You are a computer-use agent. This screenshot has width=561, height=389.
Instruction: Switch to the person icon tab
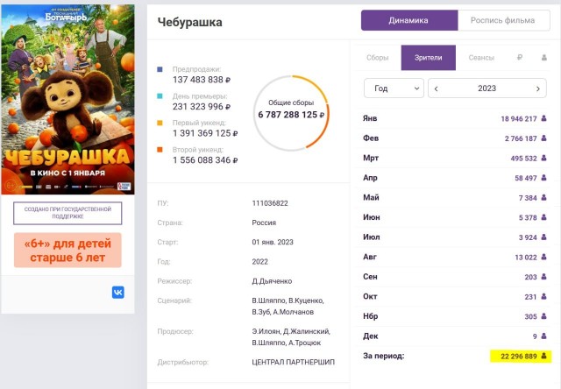[544, 57]
